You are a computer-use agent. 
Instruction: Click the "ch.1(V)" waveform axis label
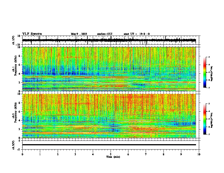[x=14, y=40]
